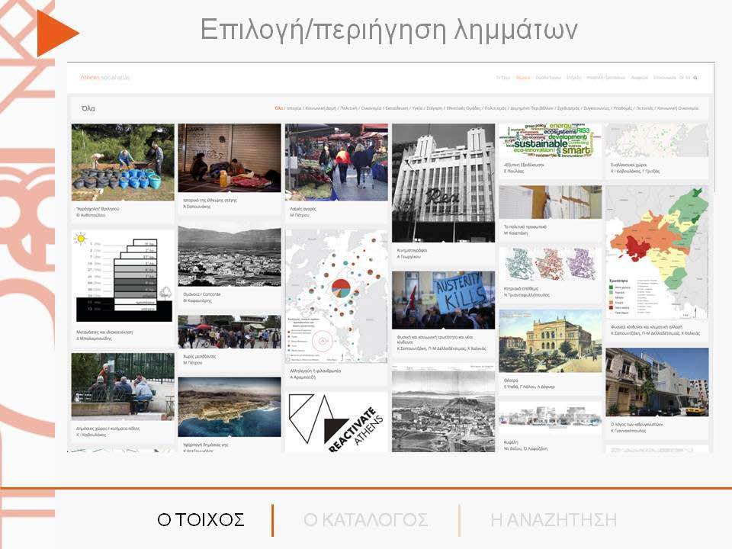Open the file shelves archive photo
This screenshot has width=732, height=549.
[551, 202]
